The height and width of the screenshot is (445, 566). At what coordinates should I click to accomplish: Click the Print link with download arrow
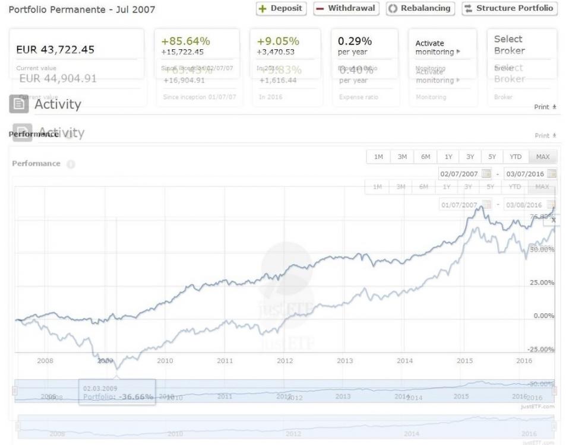coord(546,107)
